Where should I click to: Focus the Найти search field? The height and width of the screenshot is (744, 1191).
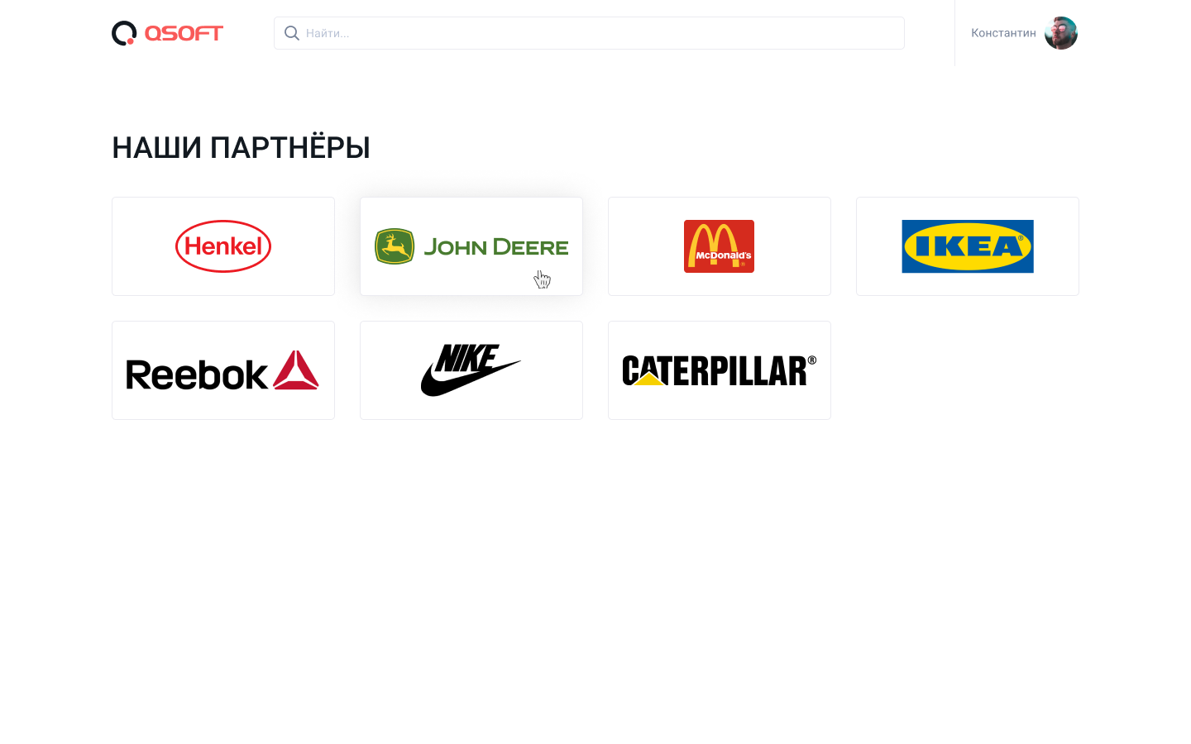click(589, 33)
